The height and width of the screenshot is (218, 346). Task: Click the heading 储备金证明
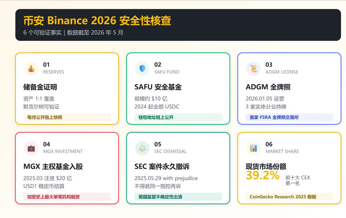pyautogui.click(x=40, y=87)
